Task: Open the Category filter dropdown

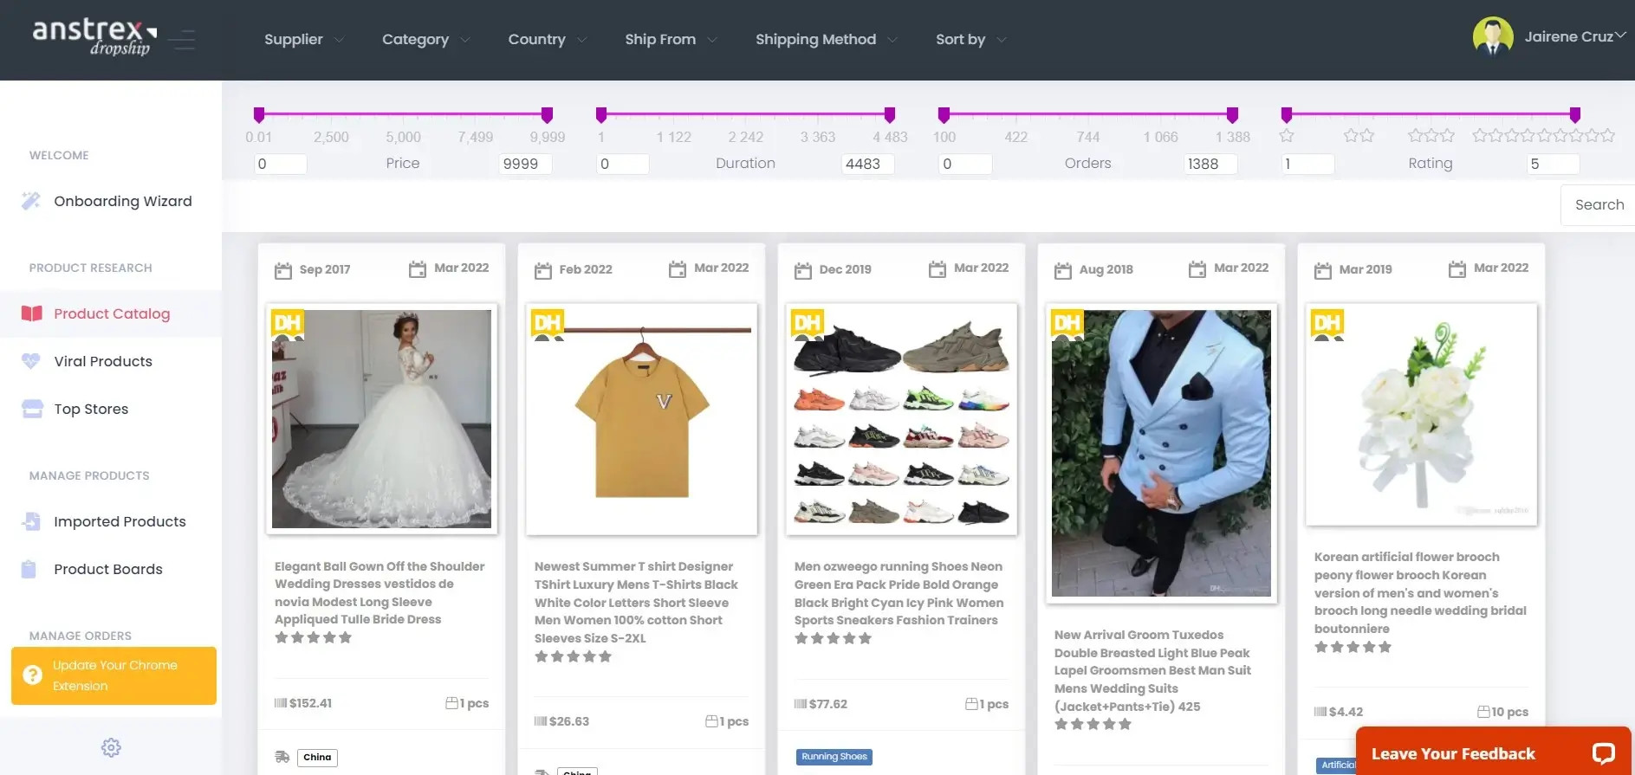Action: point(426,39)
